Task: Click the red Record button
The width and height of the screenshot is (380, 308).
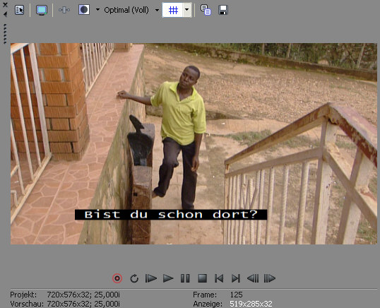Action: [117, 278]
